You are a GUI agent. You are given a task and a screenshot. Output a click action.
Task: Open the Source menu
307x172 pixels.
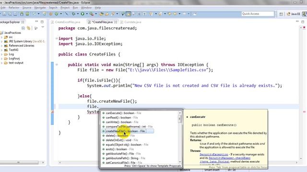point(27,8)
